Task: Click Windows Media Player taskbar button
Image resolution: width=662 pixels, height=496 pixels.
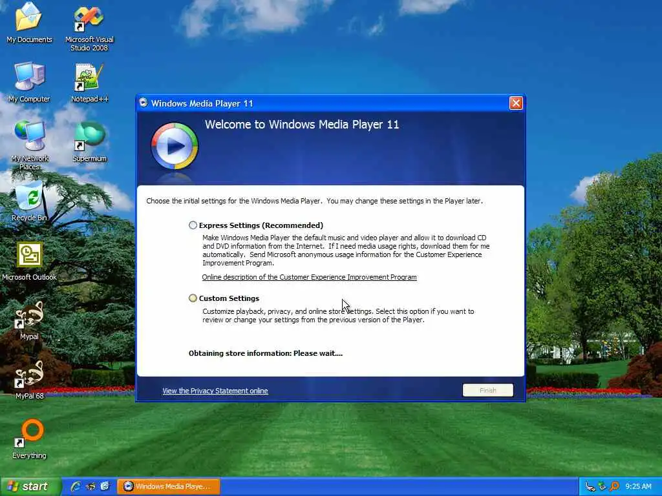Action: click(169, 486)
